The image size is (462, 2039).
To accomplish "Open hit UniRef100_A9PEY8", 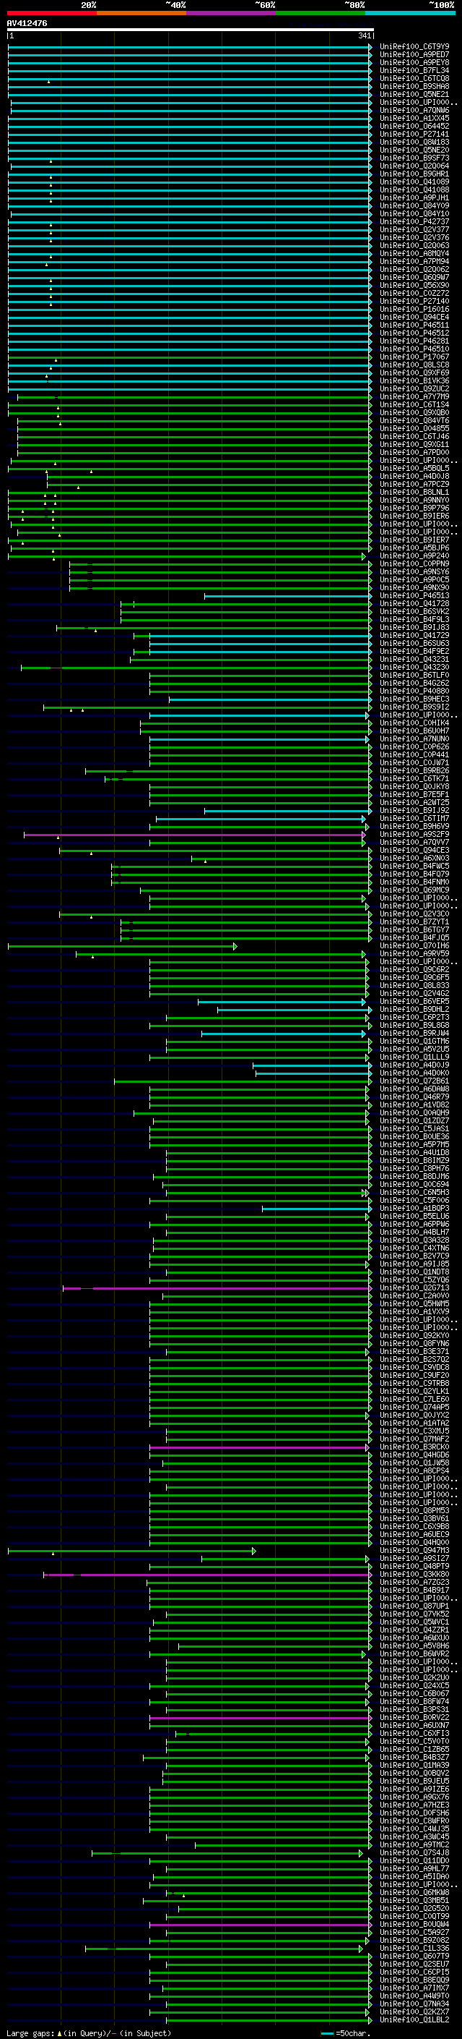I will pos(414,62).
